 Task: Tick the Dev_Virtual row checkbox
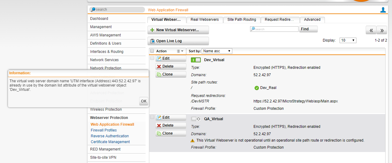click(152, 58)
